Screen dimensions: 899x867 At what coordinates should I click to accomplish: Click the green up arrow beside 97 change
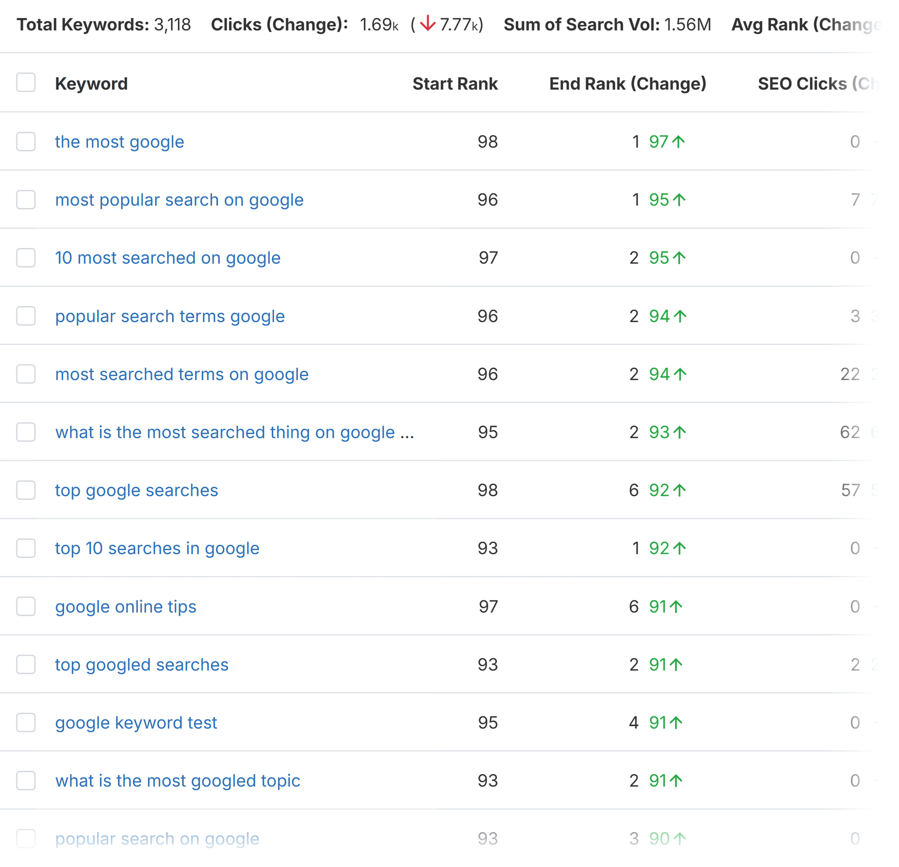tap(678, 142)
